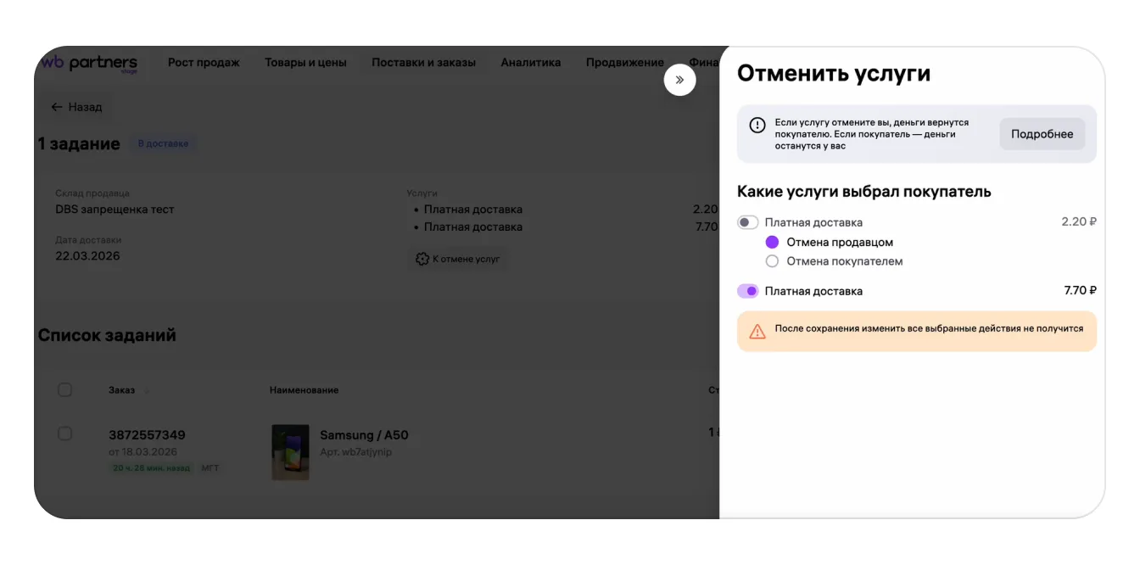Click the К отмене услуг button
Viewport: 1140px width, 565px height.
point(458,259)
